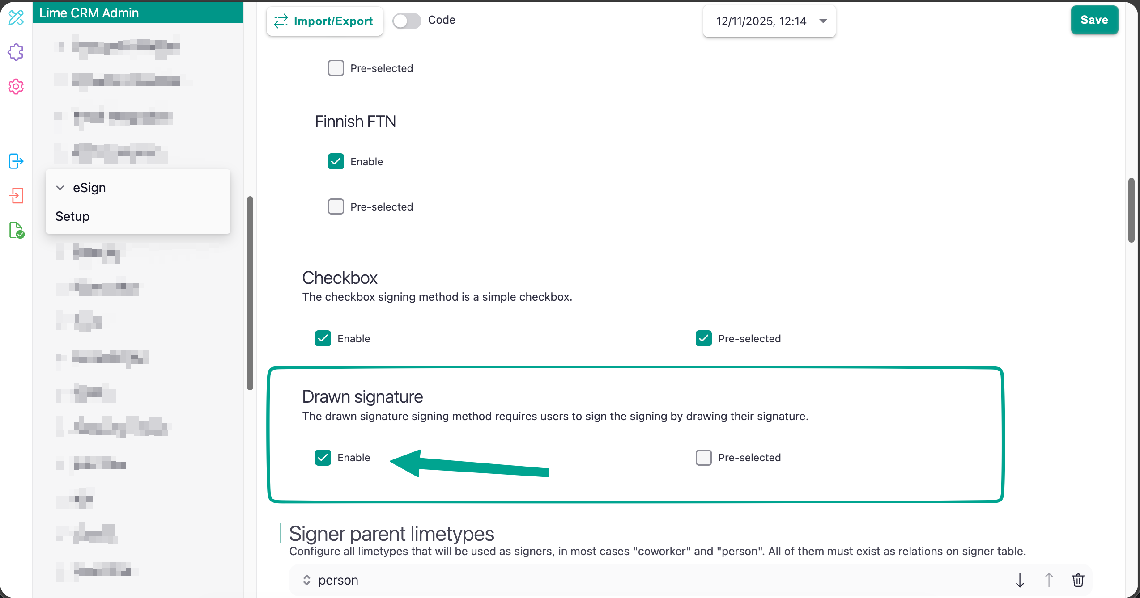Screen dimensions: 1140x598
Task: Uncheck Enable under Finnish FTN
Action: [336, 161]
